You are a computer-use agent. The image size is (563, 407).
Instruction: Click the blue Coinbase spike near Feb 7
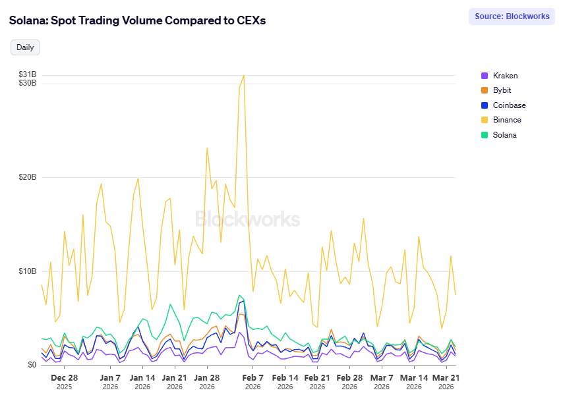(x=243, y=301)
